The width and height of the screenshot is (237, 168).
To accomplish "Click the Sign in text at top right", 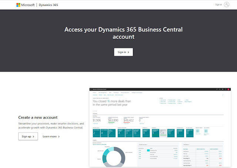I will point(218,5).
